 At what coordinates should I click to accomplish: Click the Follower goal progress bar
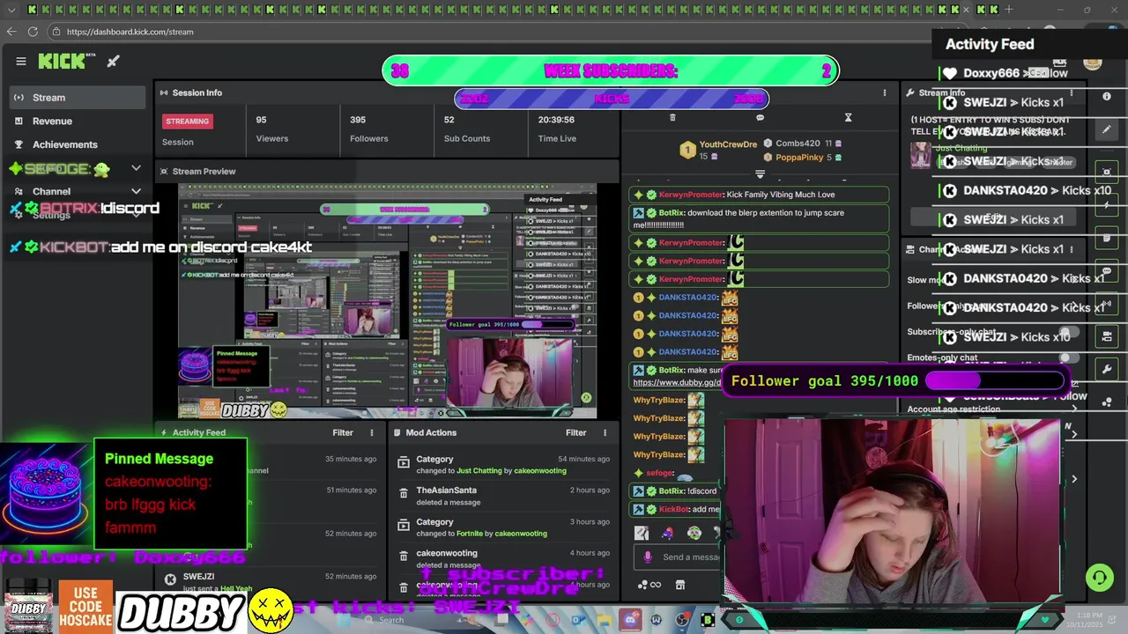[994, 380]
